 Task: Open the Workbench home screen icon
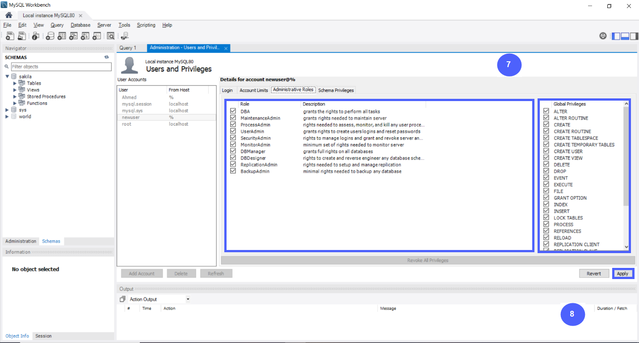pyautogui.click(x=8, y=15)
